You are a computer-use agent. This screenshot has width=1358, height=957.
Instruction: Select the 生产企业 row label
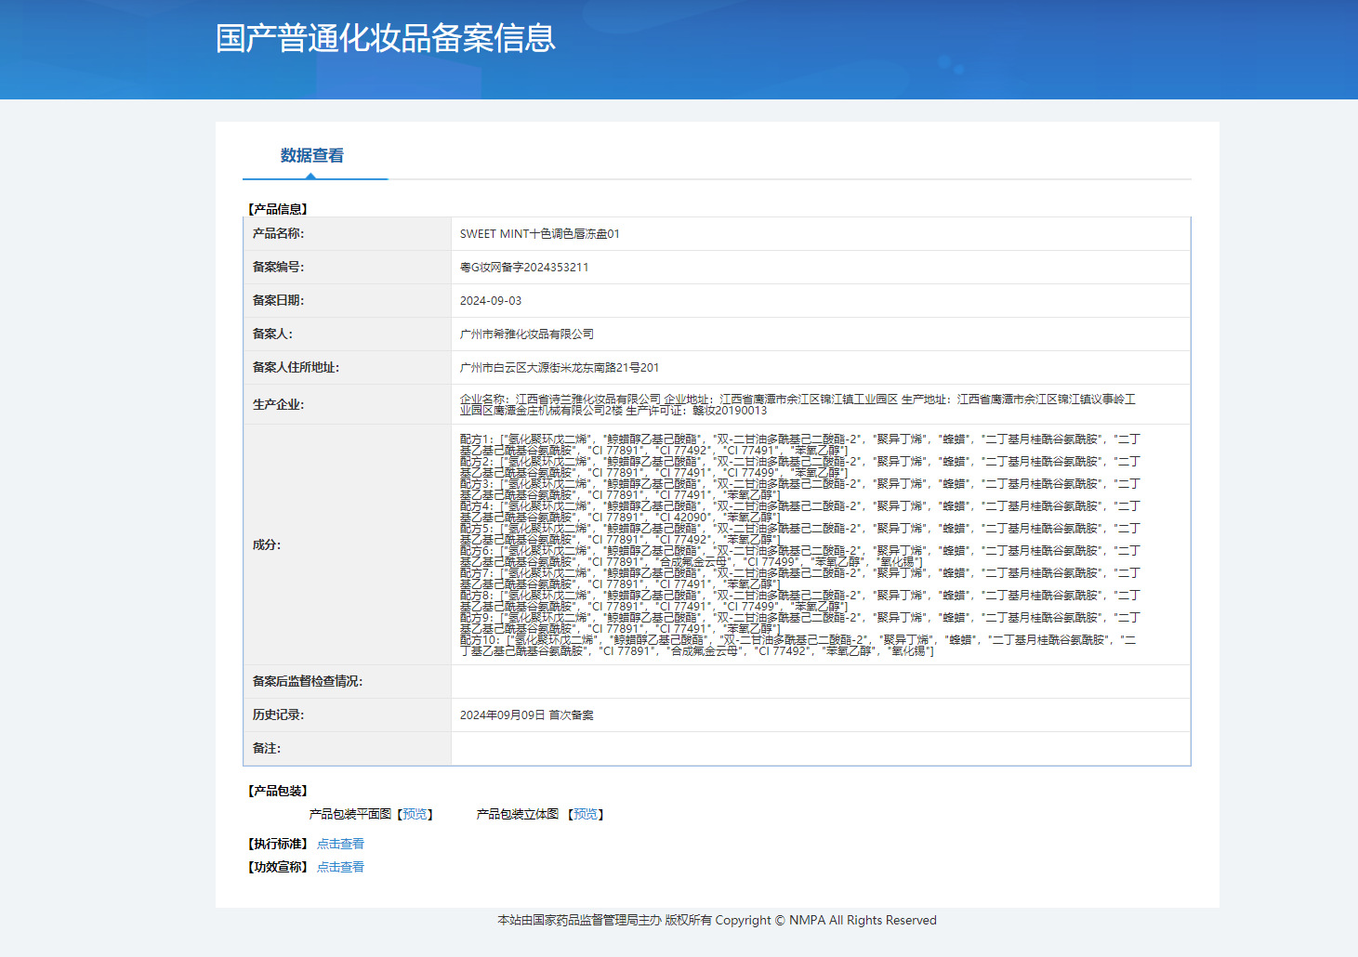[278, 404]
